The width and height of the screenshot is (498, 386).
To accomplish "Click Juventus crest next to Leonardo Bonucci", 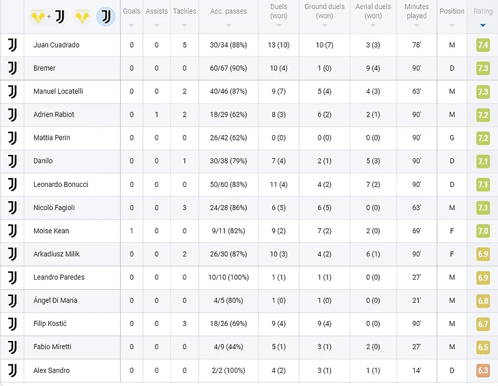I will coord(12,184).
